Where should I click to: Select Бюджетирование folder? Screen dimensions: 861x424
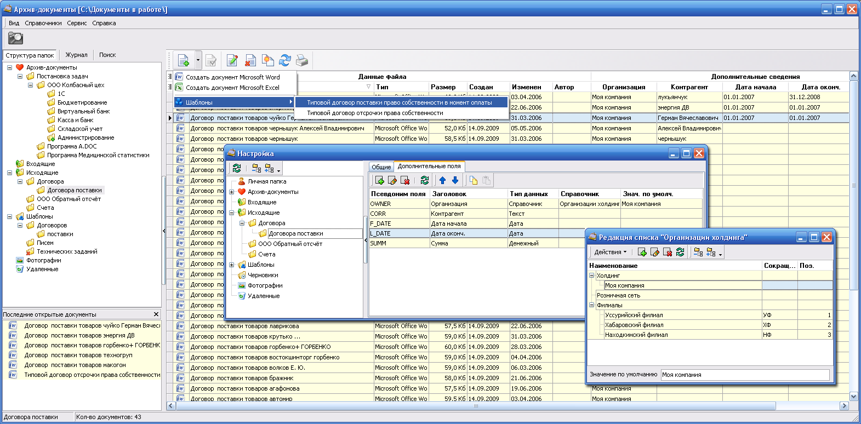[x=82, y=102]
